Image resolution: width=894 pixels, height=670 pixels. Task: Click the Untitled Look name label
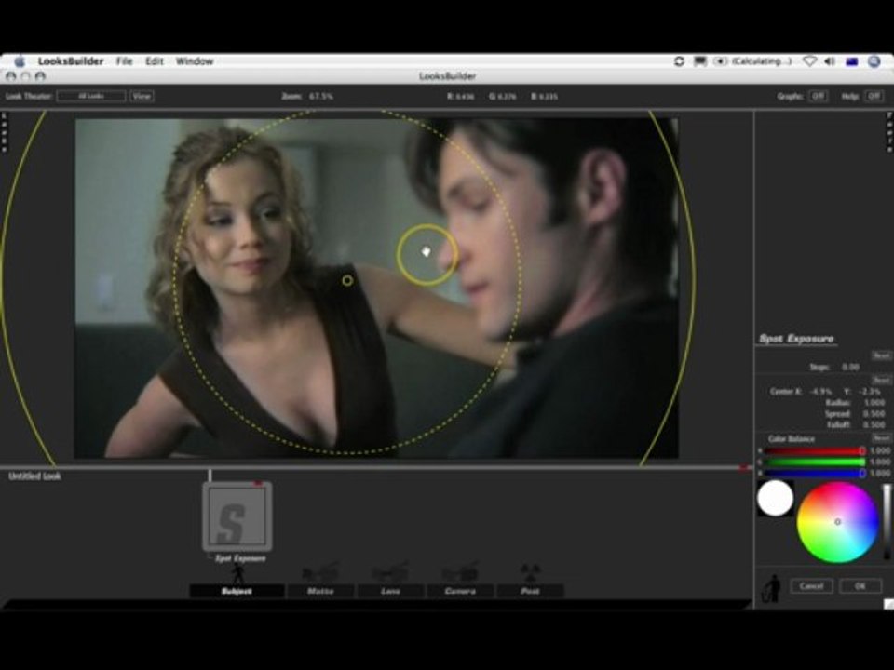(34, 476)
